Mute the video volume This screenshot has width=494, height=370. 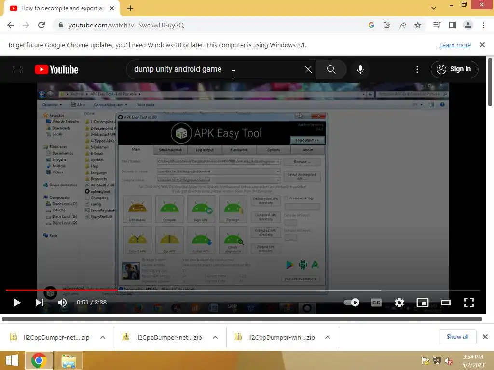[62, 303]
